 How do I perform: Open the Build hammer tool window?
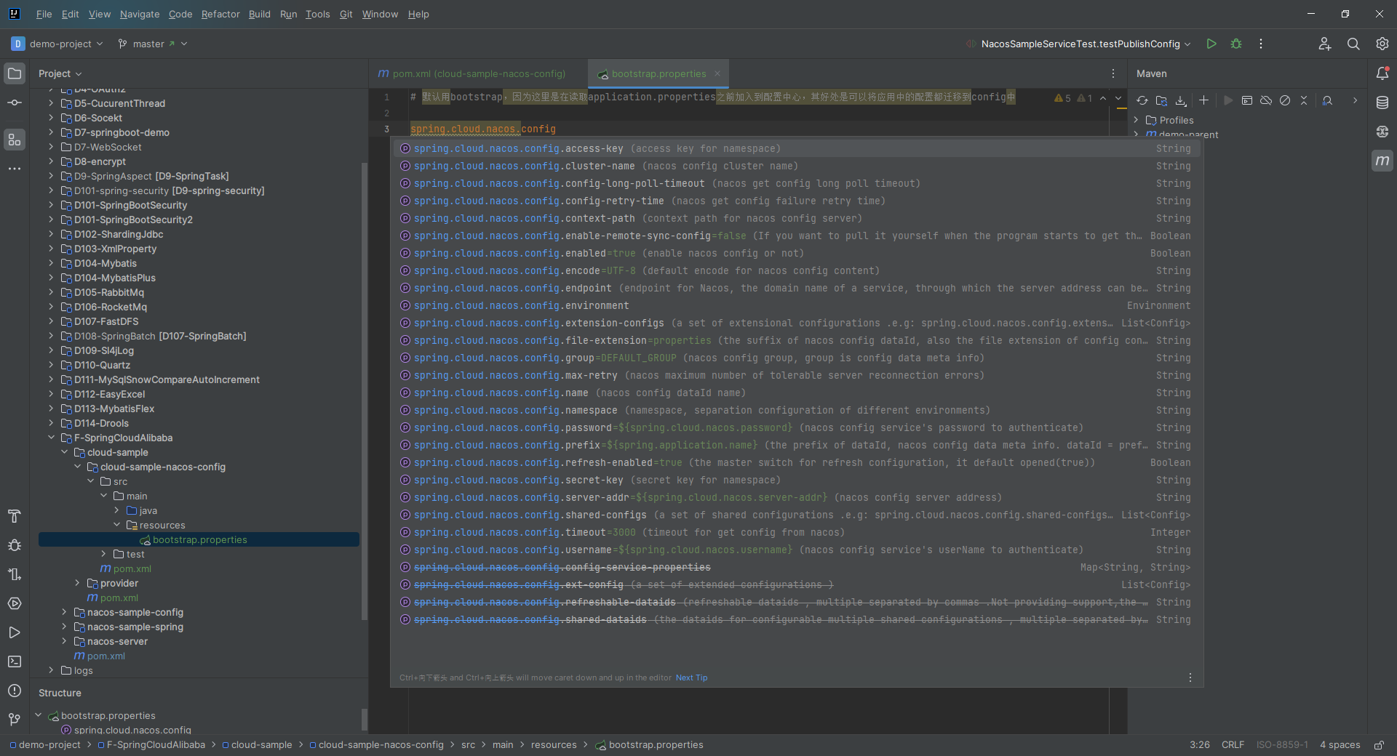pyautogui.click(x=15, y=516)
